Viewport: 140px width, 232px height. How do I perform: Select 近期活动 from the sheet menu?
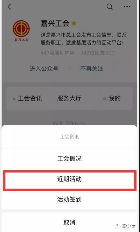(x=69, y=179)
